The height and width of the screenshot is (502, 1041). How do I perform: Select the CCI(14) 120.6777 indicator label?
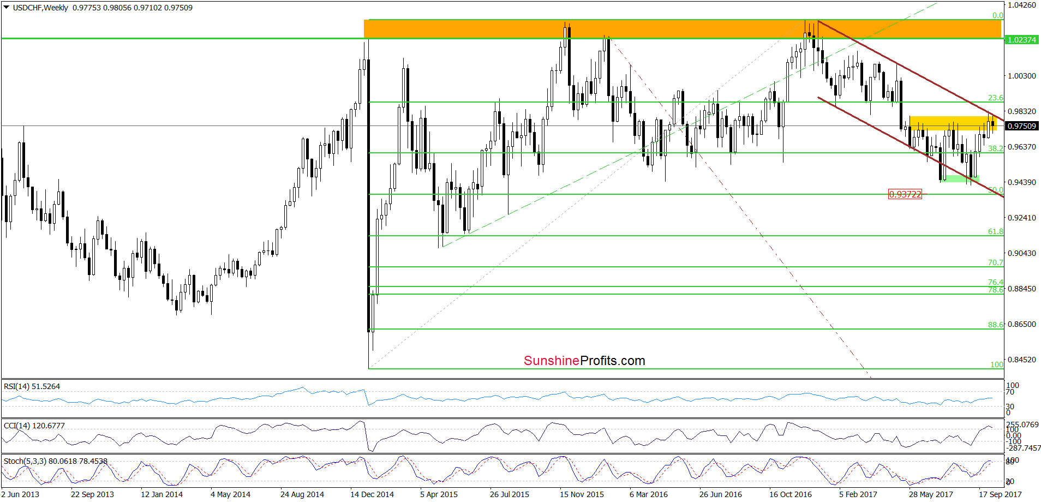34,426
